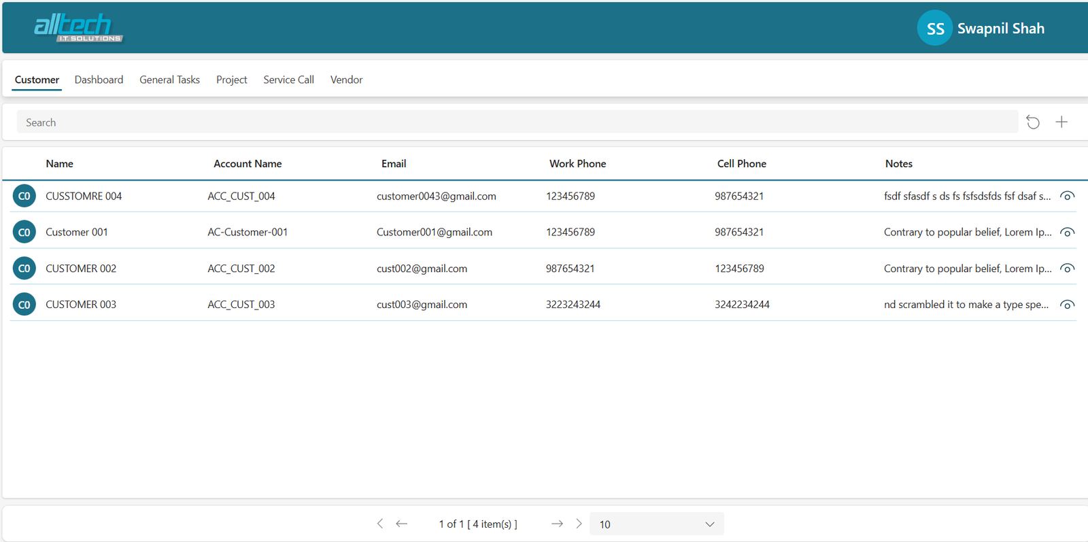
Task: Sort by the Account Name column header
Action: point(248,164)
